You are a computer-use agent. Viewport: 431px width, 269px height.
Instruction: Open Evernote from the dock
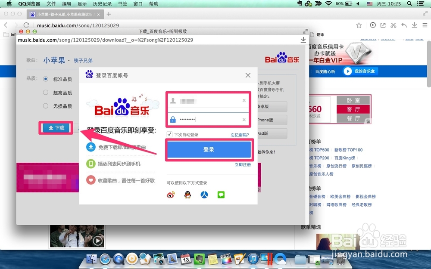[x=199, y=259]
